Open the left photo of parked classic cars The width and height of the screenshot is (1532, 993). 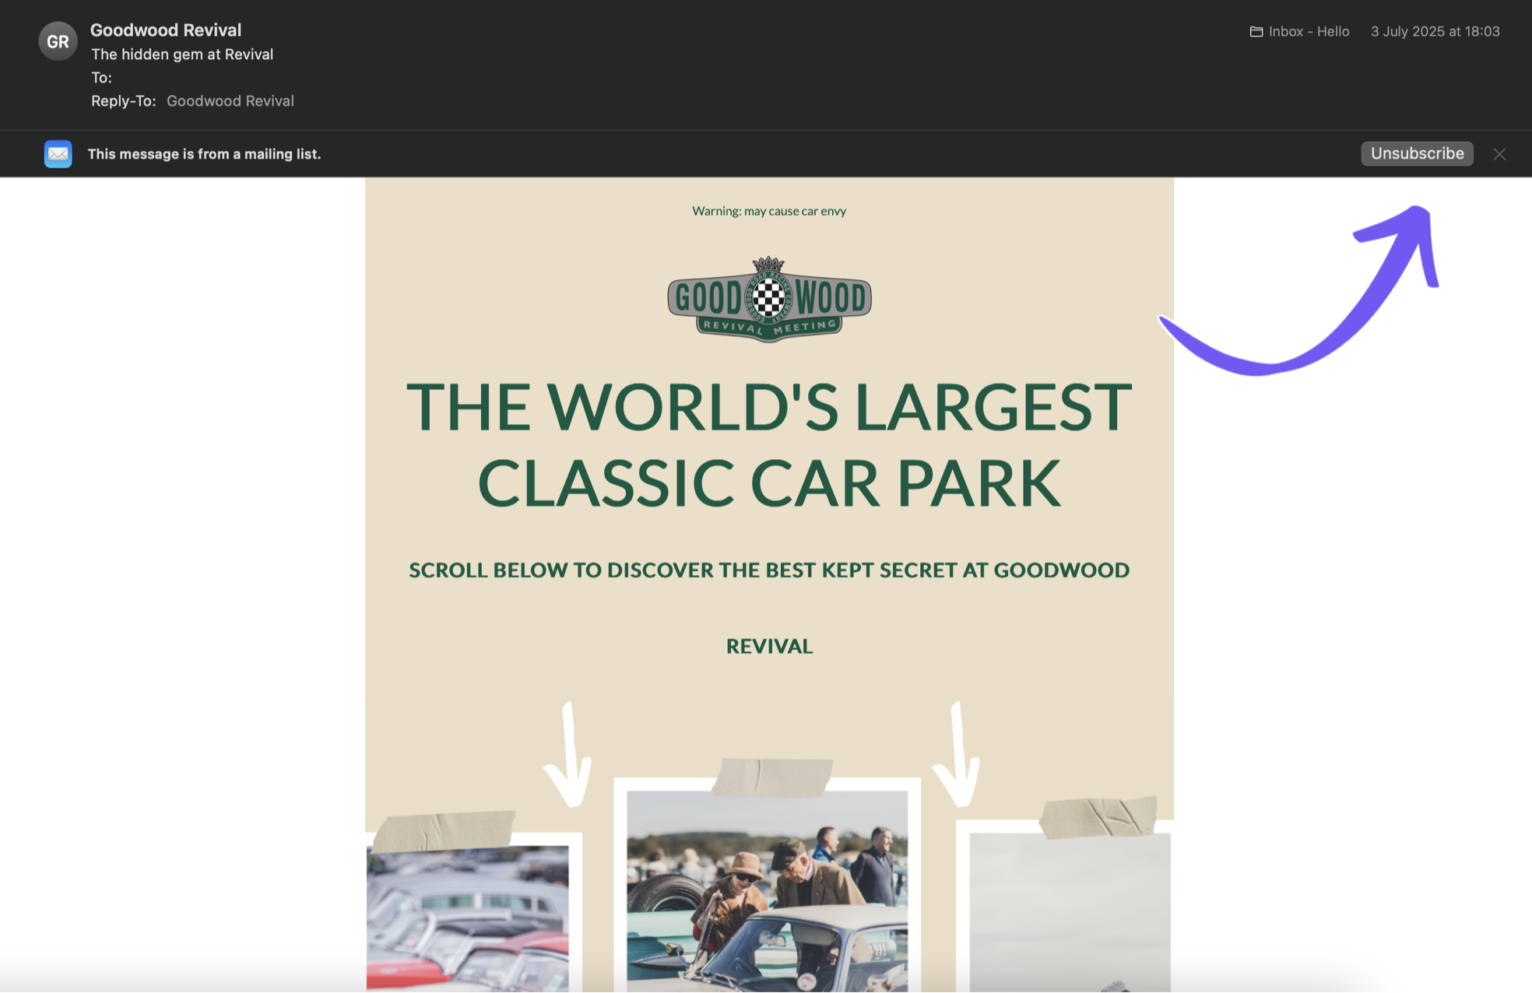click(x=468, y=918)
